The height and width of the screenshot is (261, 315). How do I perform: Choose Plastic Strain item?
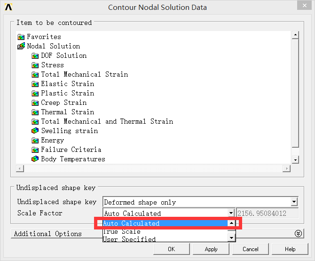point(68,93)
